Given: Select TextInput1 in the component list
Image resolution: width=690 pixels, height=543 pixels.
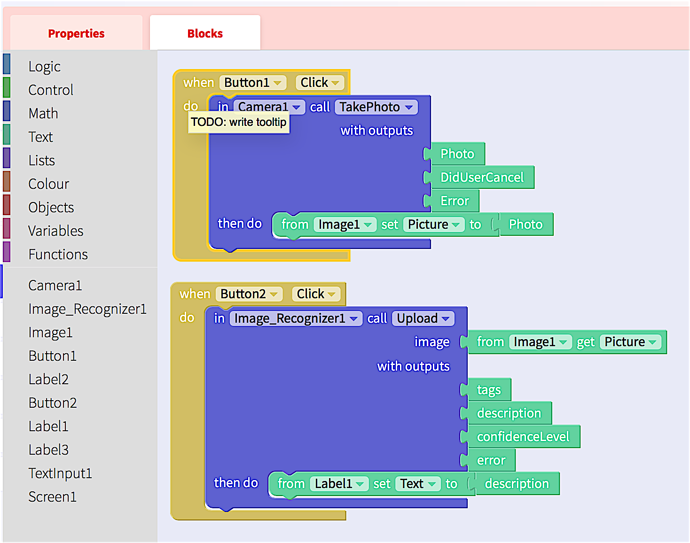Looking at the screenshot, I should [x=60, y=473].
